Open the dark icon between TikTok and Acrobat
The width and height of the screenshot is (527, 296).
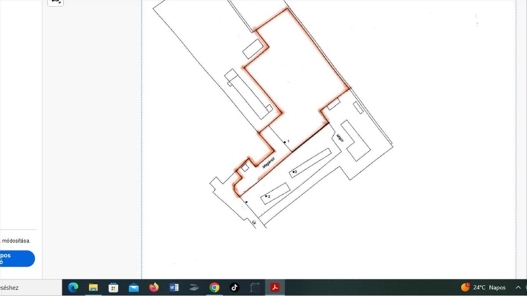(255, 288)
